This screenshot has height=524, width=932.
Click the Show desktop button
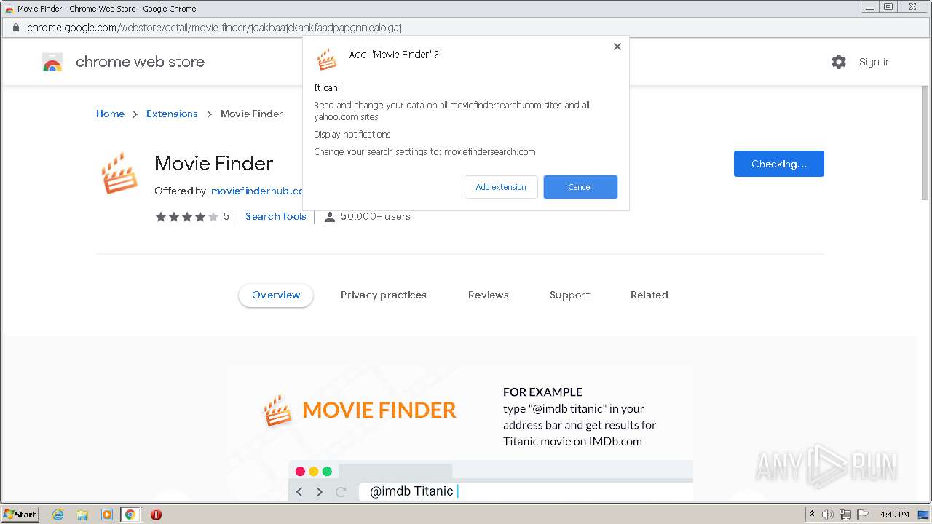923,515
